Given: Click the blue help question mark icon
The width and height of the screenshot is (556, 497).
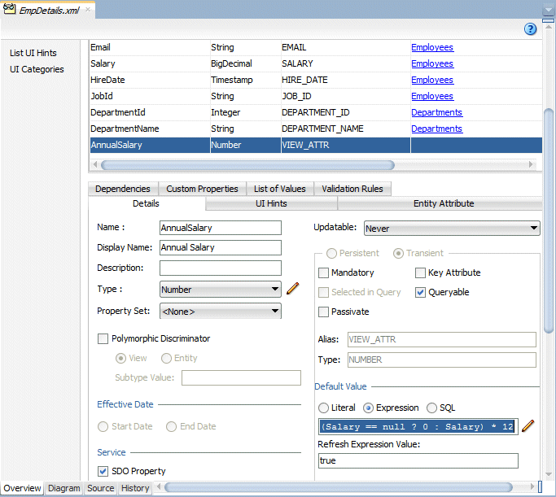Looking at the screenshot, I should coord(530,29).
